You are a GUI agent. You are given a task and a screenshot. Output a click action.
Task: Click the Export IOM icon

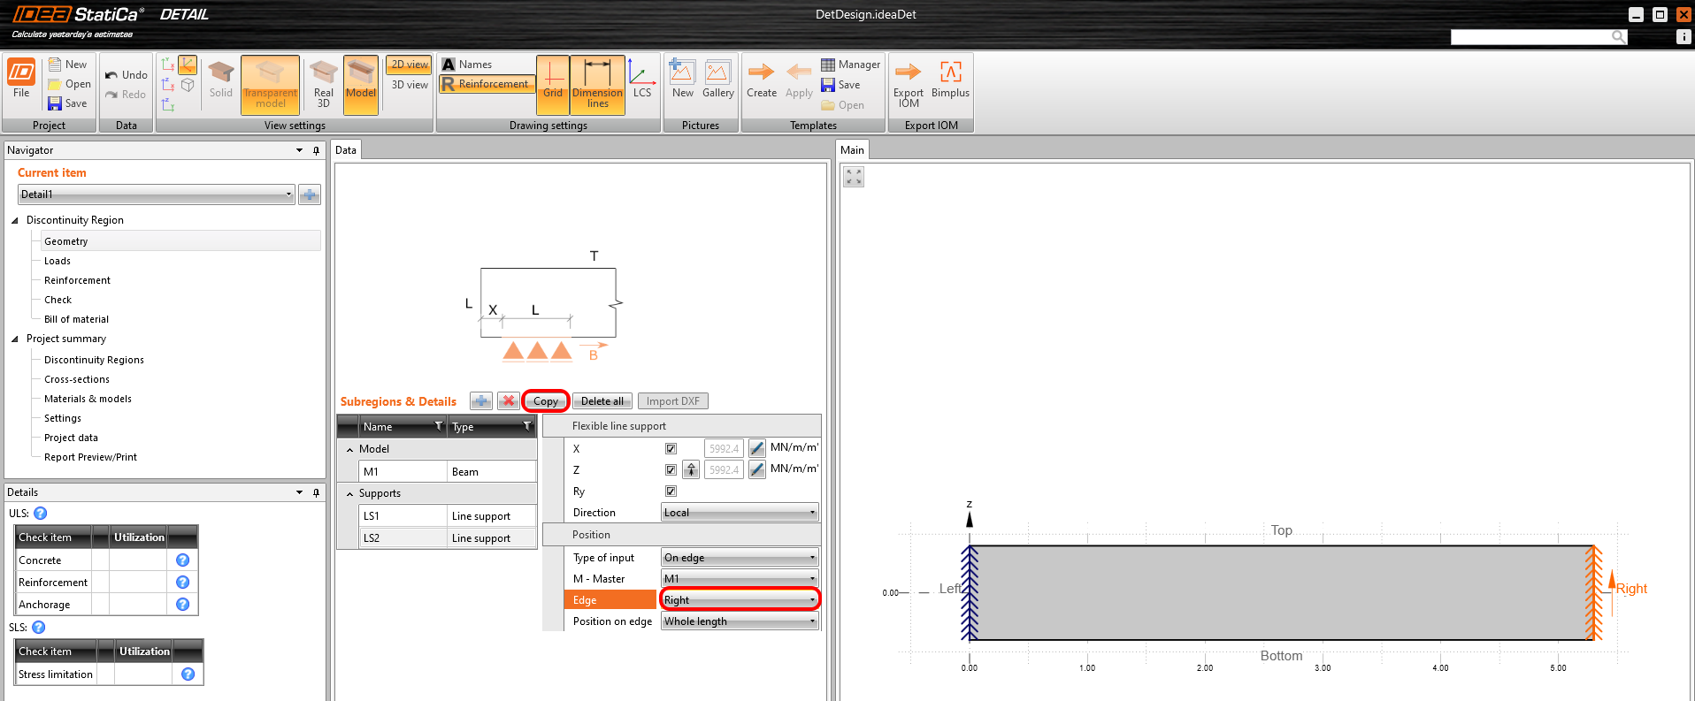pos(908,83)
